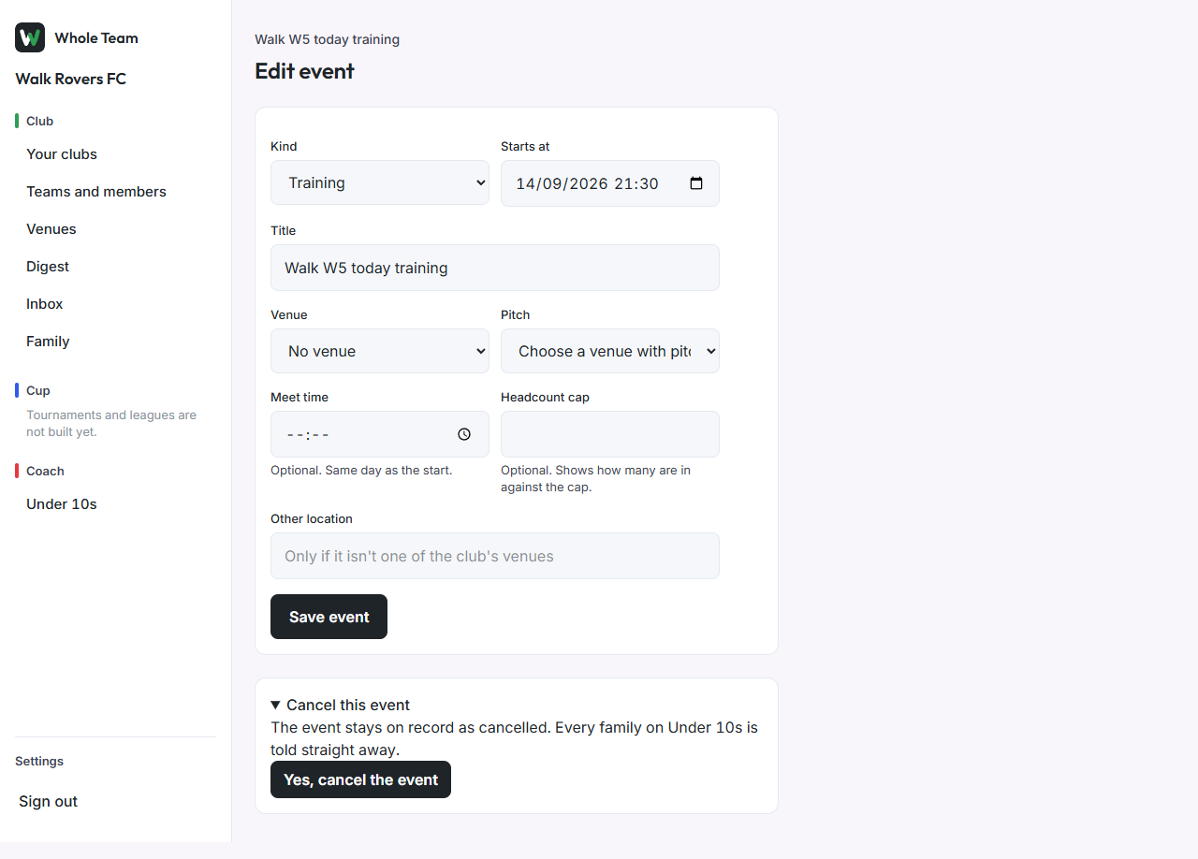The image size is (1198, 859).
Task: Collapse the Cancel this event disclosure triangle
Action: [x=276, y=706]
